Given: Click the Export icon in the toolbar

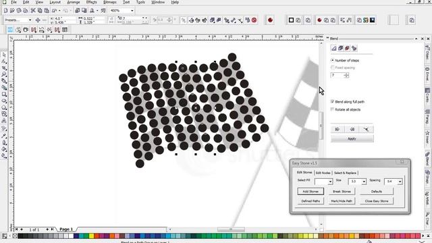Looking at the screenshot, I should (84, 11).
